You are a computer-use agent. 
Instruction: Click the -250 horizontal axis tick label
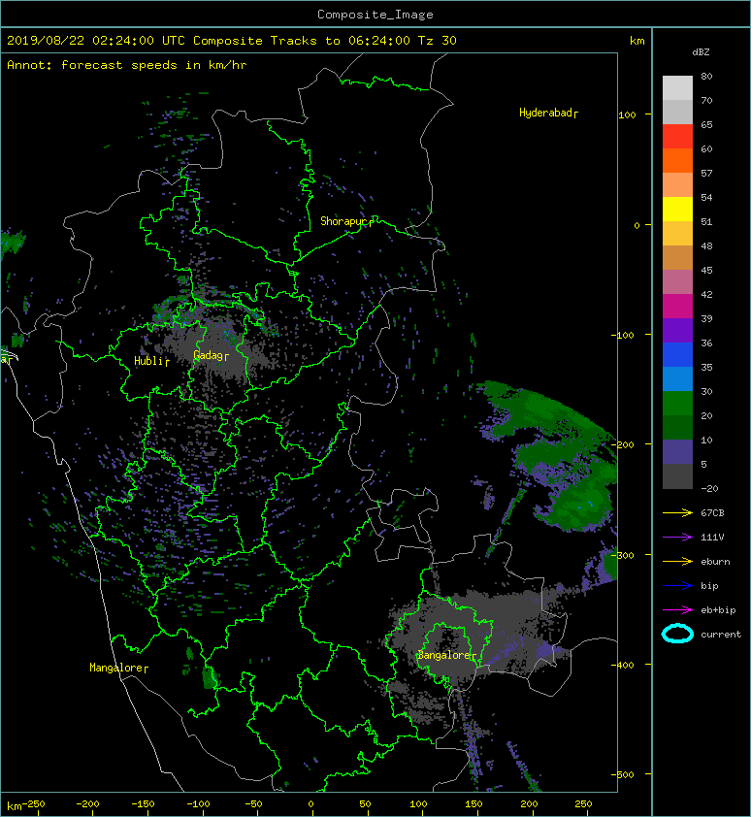33,804
